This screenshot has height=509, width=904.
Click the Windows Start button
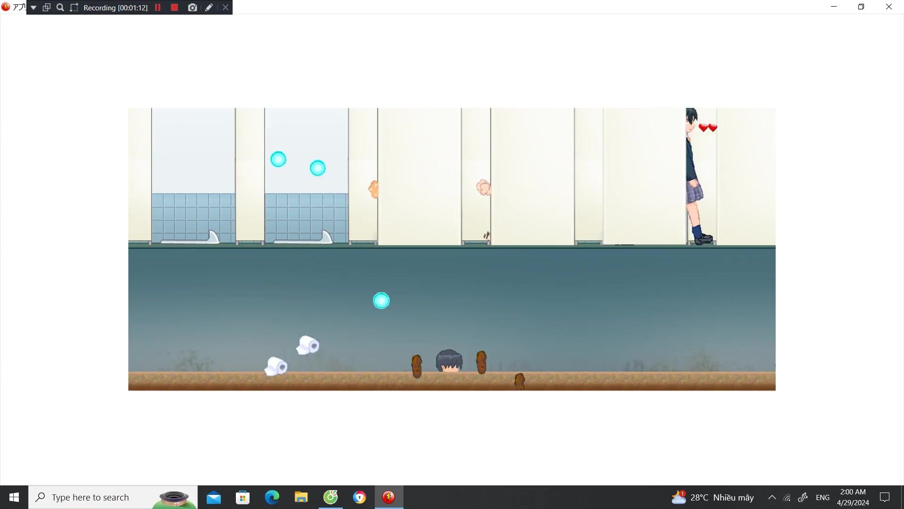[14, 497]
